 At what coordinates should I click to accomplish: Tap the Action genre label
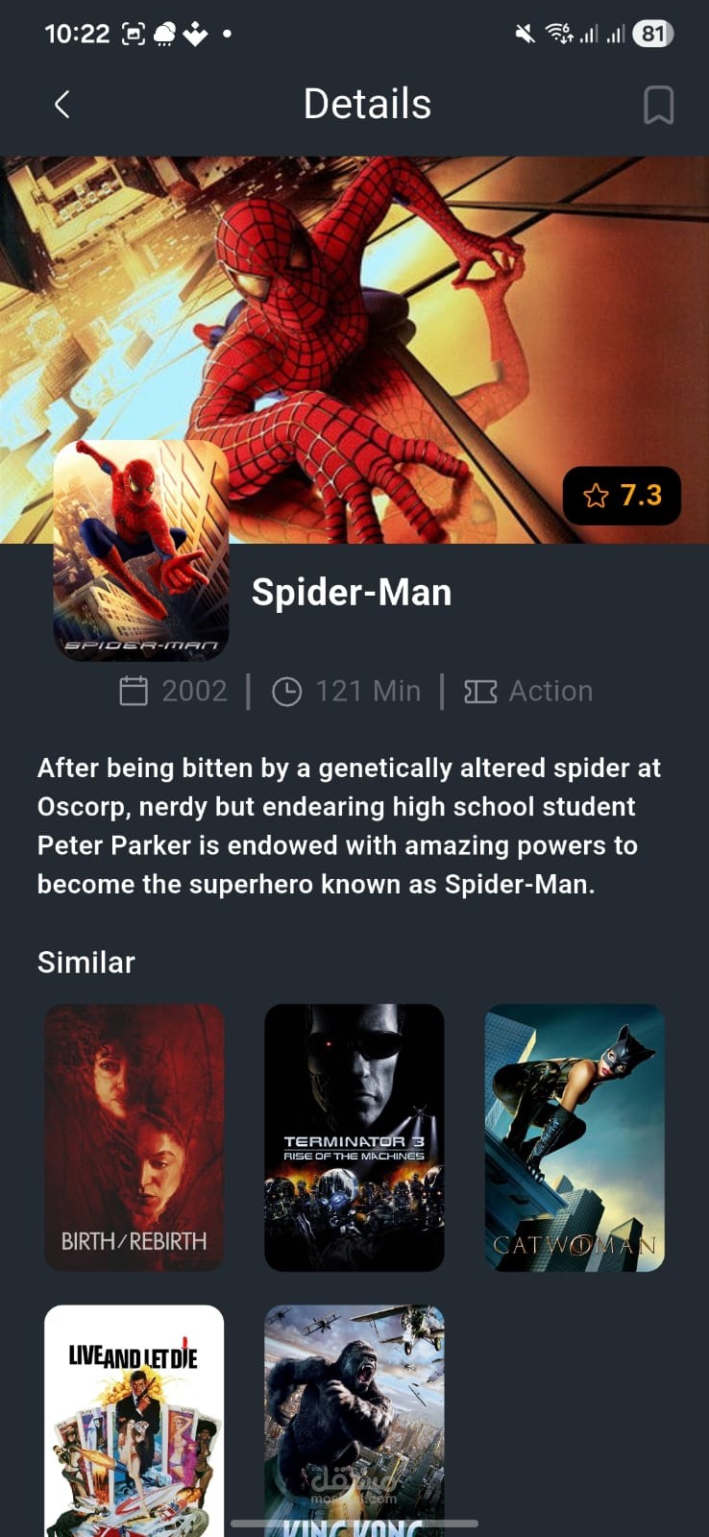point(550,691)
